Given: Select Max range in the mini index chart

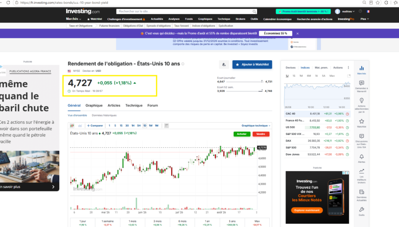Looking at the screenshot, I should pos(332,76).
